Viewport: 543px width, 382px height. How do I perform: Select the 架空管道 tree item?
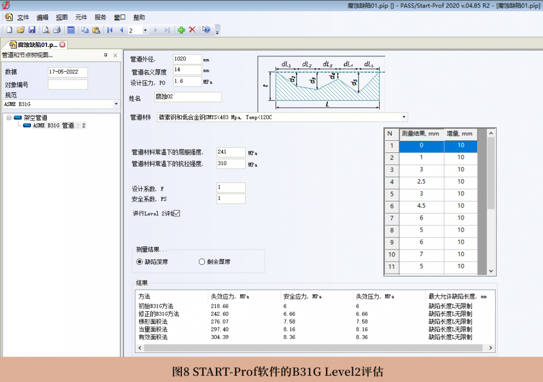(35, 118)
